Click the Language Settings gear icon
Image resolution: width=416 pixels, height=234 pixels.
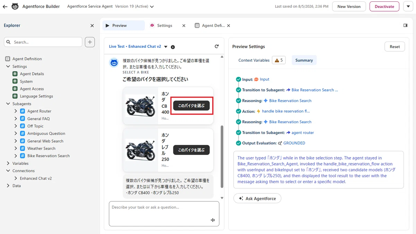tap(15, 96)
